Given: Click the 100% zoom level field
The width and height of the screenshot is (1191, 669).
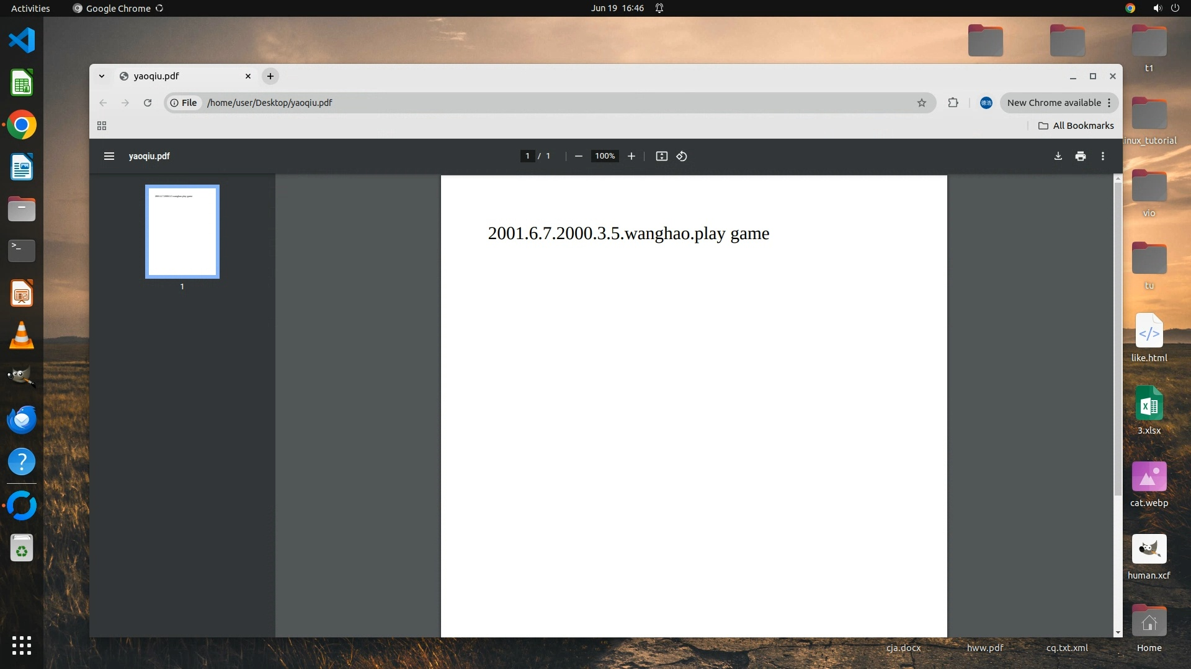Looking at the screenshot, I should pos(605,156).
